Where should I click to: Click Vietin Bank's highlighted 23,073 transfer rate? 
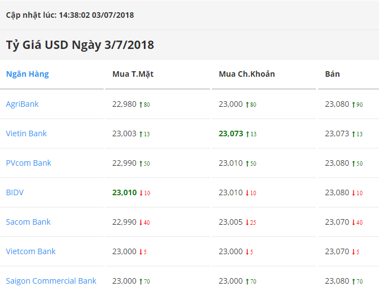(x=231, y=133)
